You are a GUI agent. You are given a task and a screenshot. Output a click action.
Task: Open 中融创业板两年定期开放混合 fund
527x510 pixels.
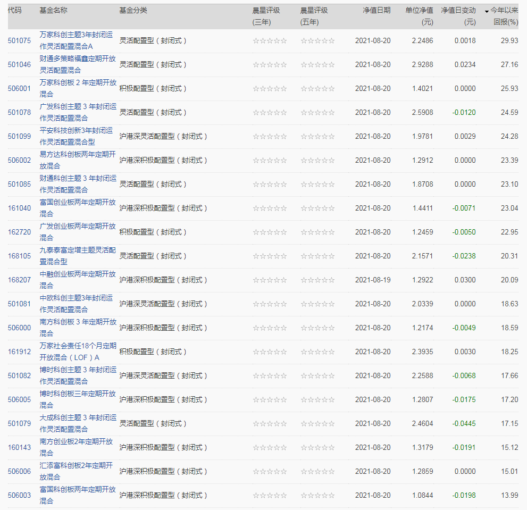click(x=78, y=280)
